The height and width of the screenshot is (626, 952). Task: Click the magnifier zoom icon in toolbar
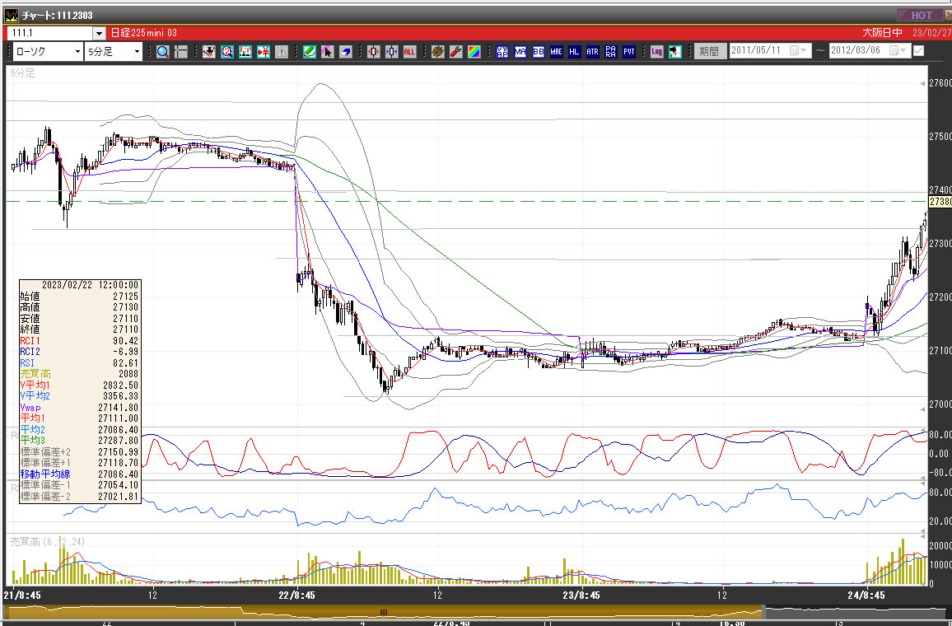click(162, 52)
